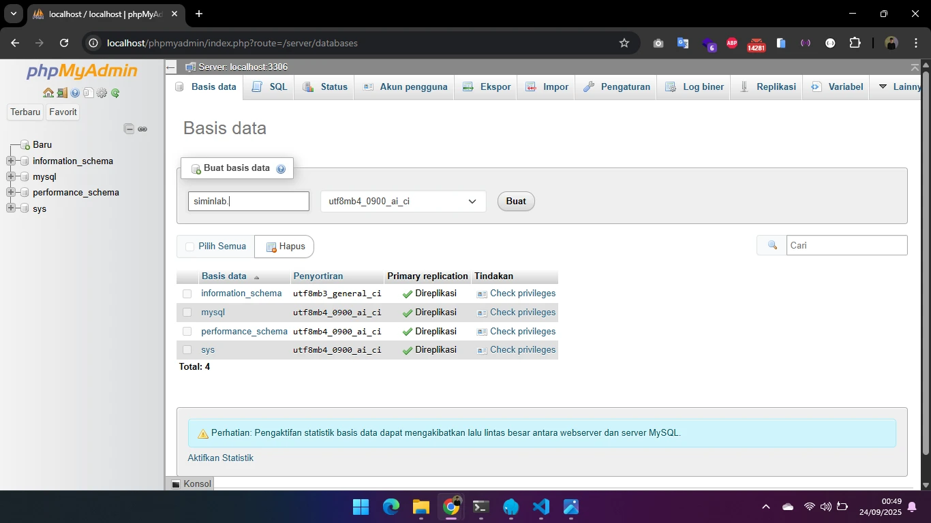The image size is (931, 523).
Task: Open the Akun pengguna tab
Action: (x=405, y=87)
